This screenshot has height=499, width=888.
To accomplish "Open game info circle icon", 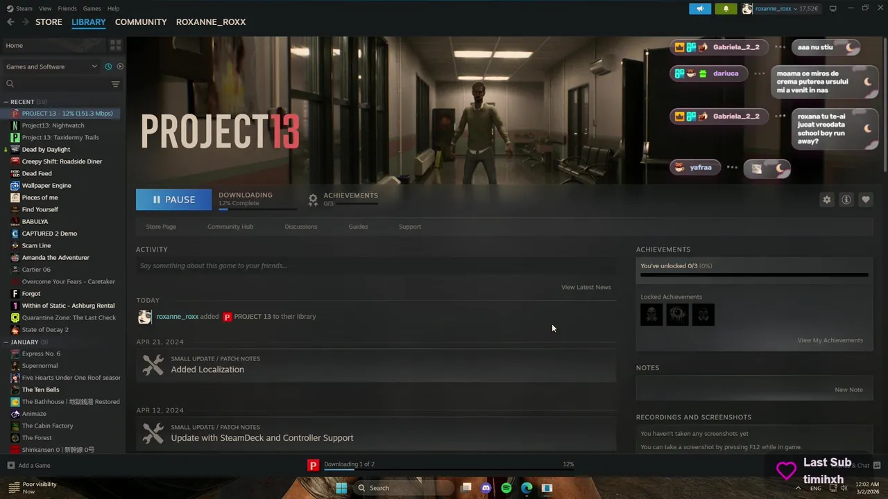I will (x=846, y=200).
